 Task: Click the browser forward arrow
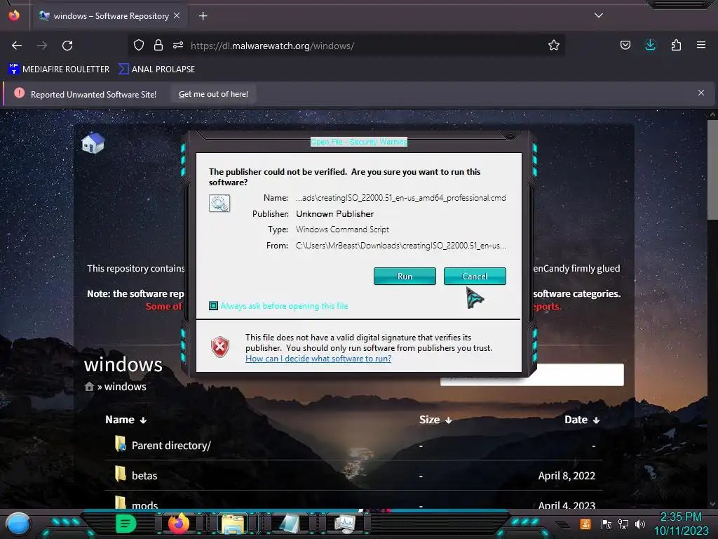[x=42, y=46]
